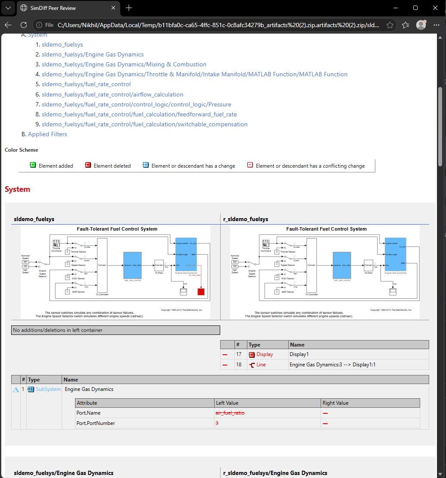Click the red Display type link

pos(265,354)
